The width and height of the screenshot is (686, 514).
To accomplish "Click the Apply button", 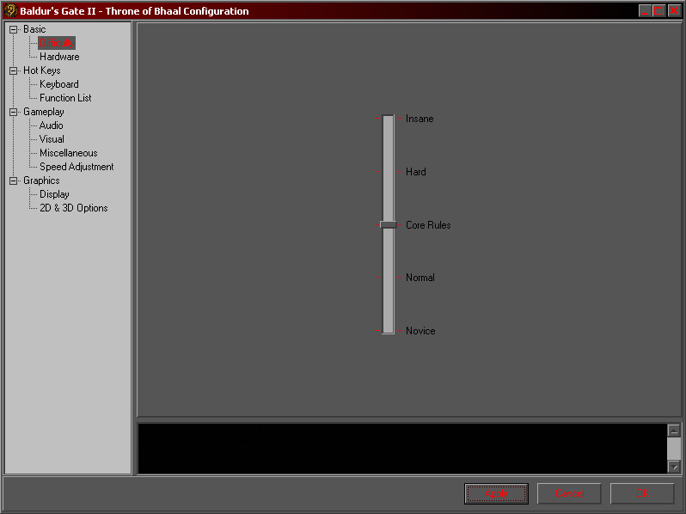I will [497, 493].
